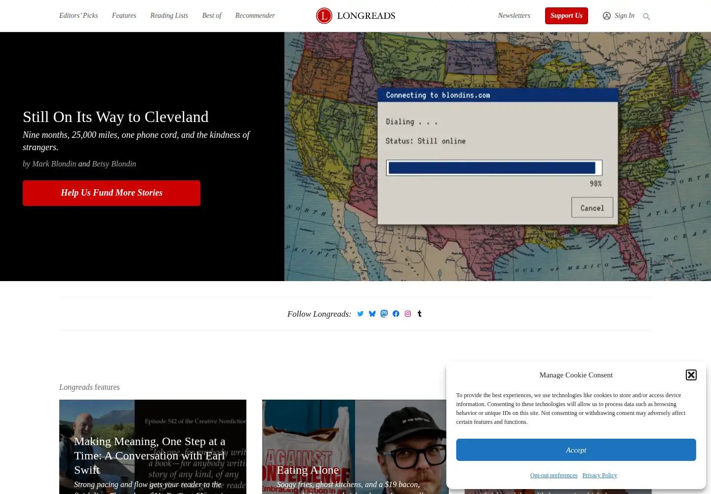The width and height of the screenshot is (711, 494).
Task: Click Help Us Fund More Stories button
Action: point(112,193)
